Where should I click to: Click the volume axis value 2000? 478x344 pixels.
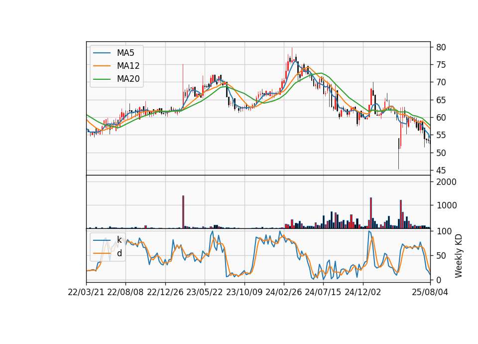click(446, 182)
